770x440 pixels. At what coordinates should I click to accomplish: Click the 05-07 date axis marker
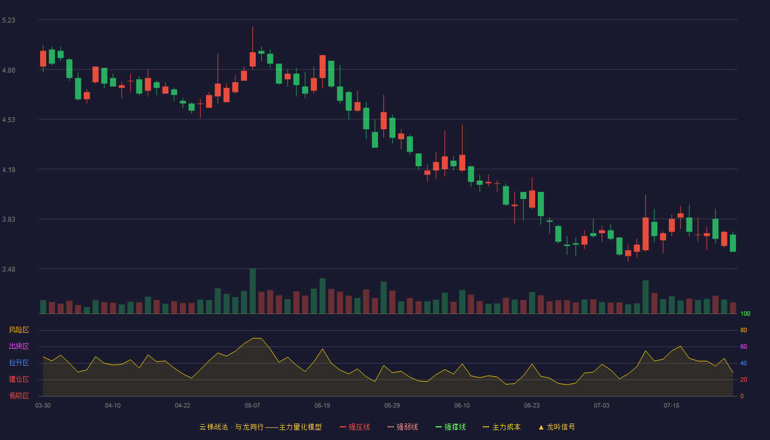(252, 405)
